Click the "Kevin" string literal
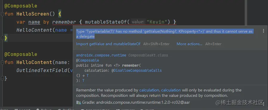 coord(157,22)
